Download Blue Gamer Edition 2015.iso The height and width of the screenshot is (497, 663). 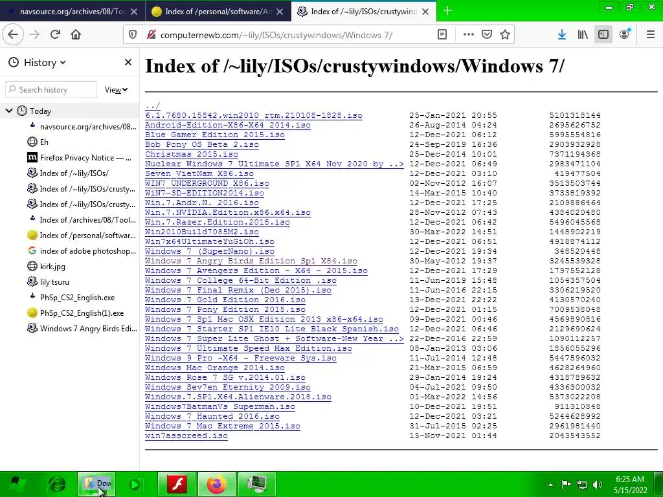coord(215,135)
